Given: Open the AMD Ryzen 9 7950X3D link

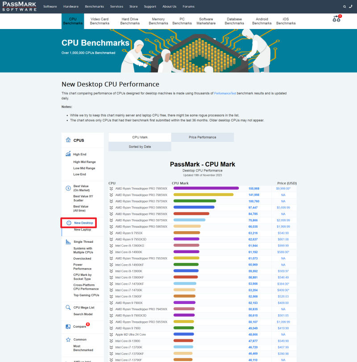Looking at the screenshot, I should [131, 239].
